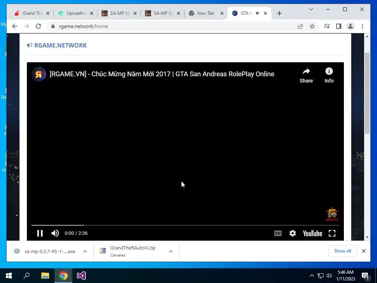This screenshot has height=283, width=377.
Task: Click the scrollbar down arrow
Action: tap(367, 237)
